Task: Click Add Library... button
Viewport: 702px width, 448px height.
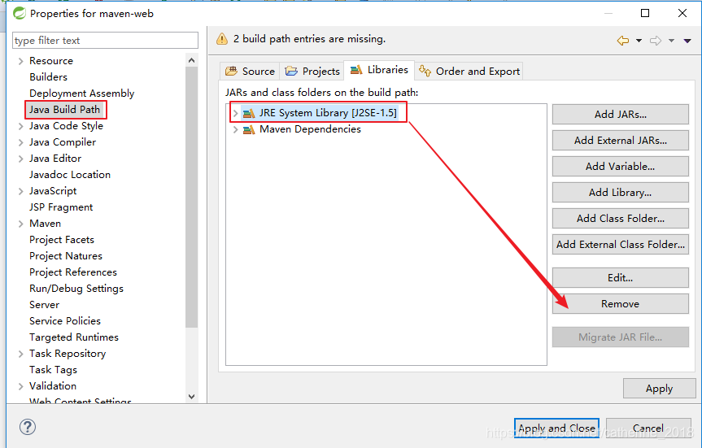Action: coord(620,193)
